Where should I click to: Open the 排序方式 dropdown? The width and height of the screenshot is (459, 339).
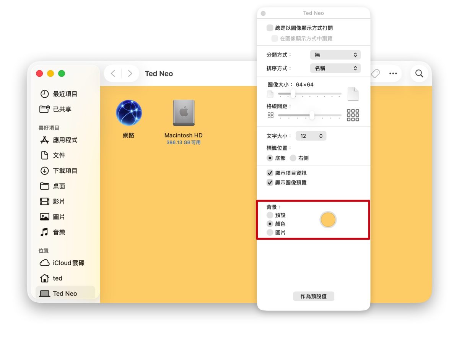point(335,68)
